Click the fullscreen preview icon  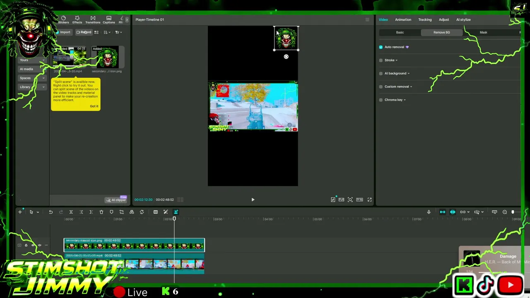click(x=369, y=199)
